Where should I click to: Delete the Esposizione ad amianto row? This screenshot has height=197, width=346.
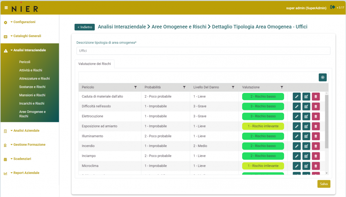(316, 126)
